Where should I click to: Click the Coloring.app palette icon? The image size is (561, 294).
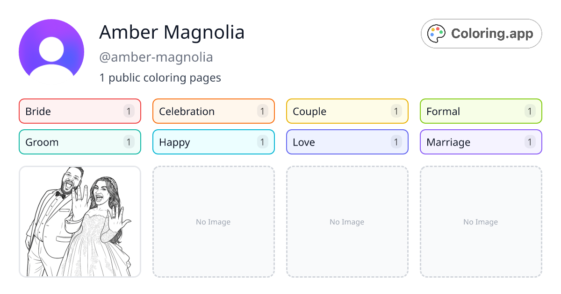pos(436,33)
